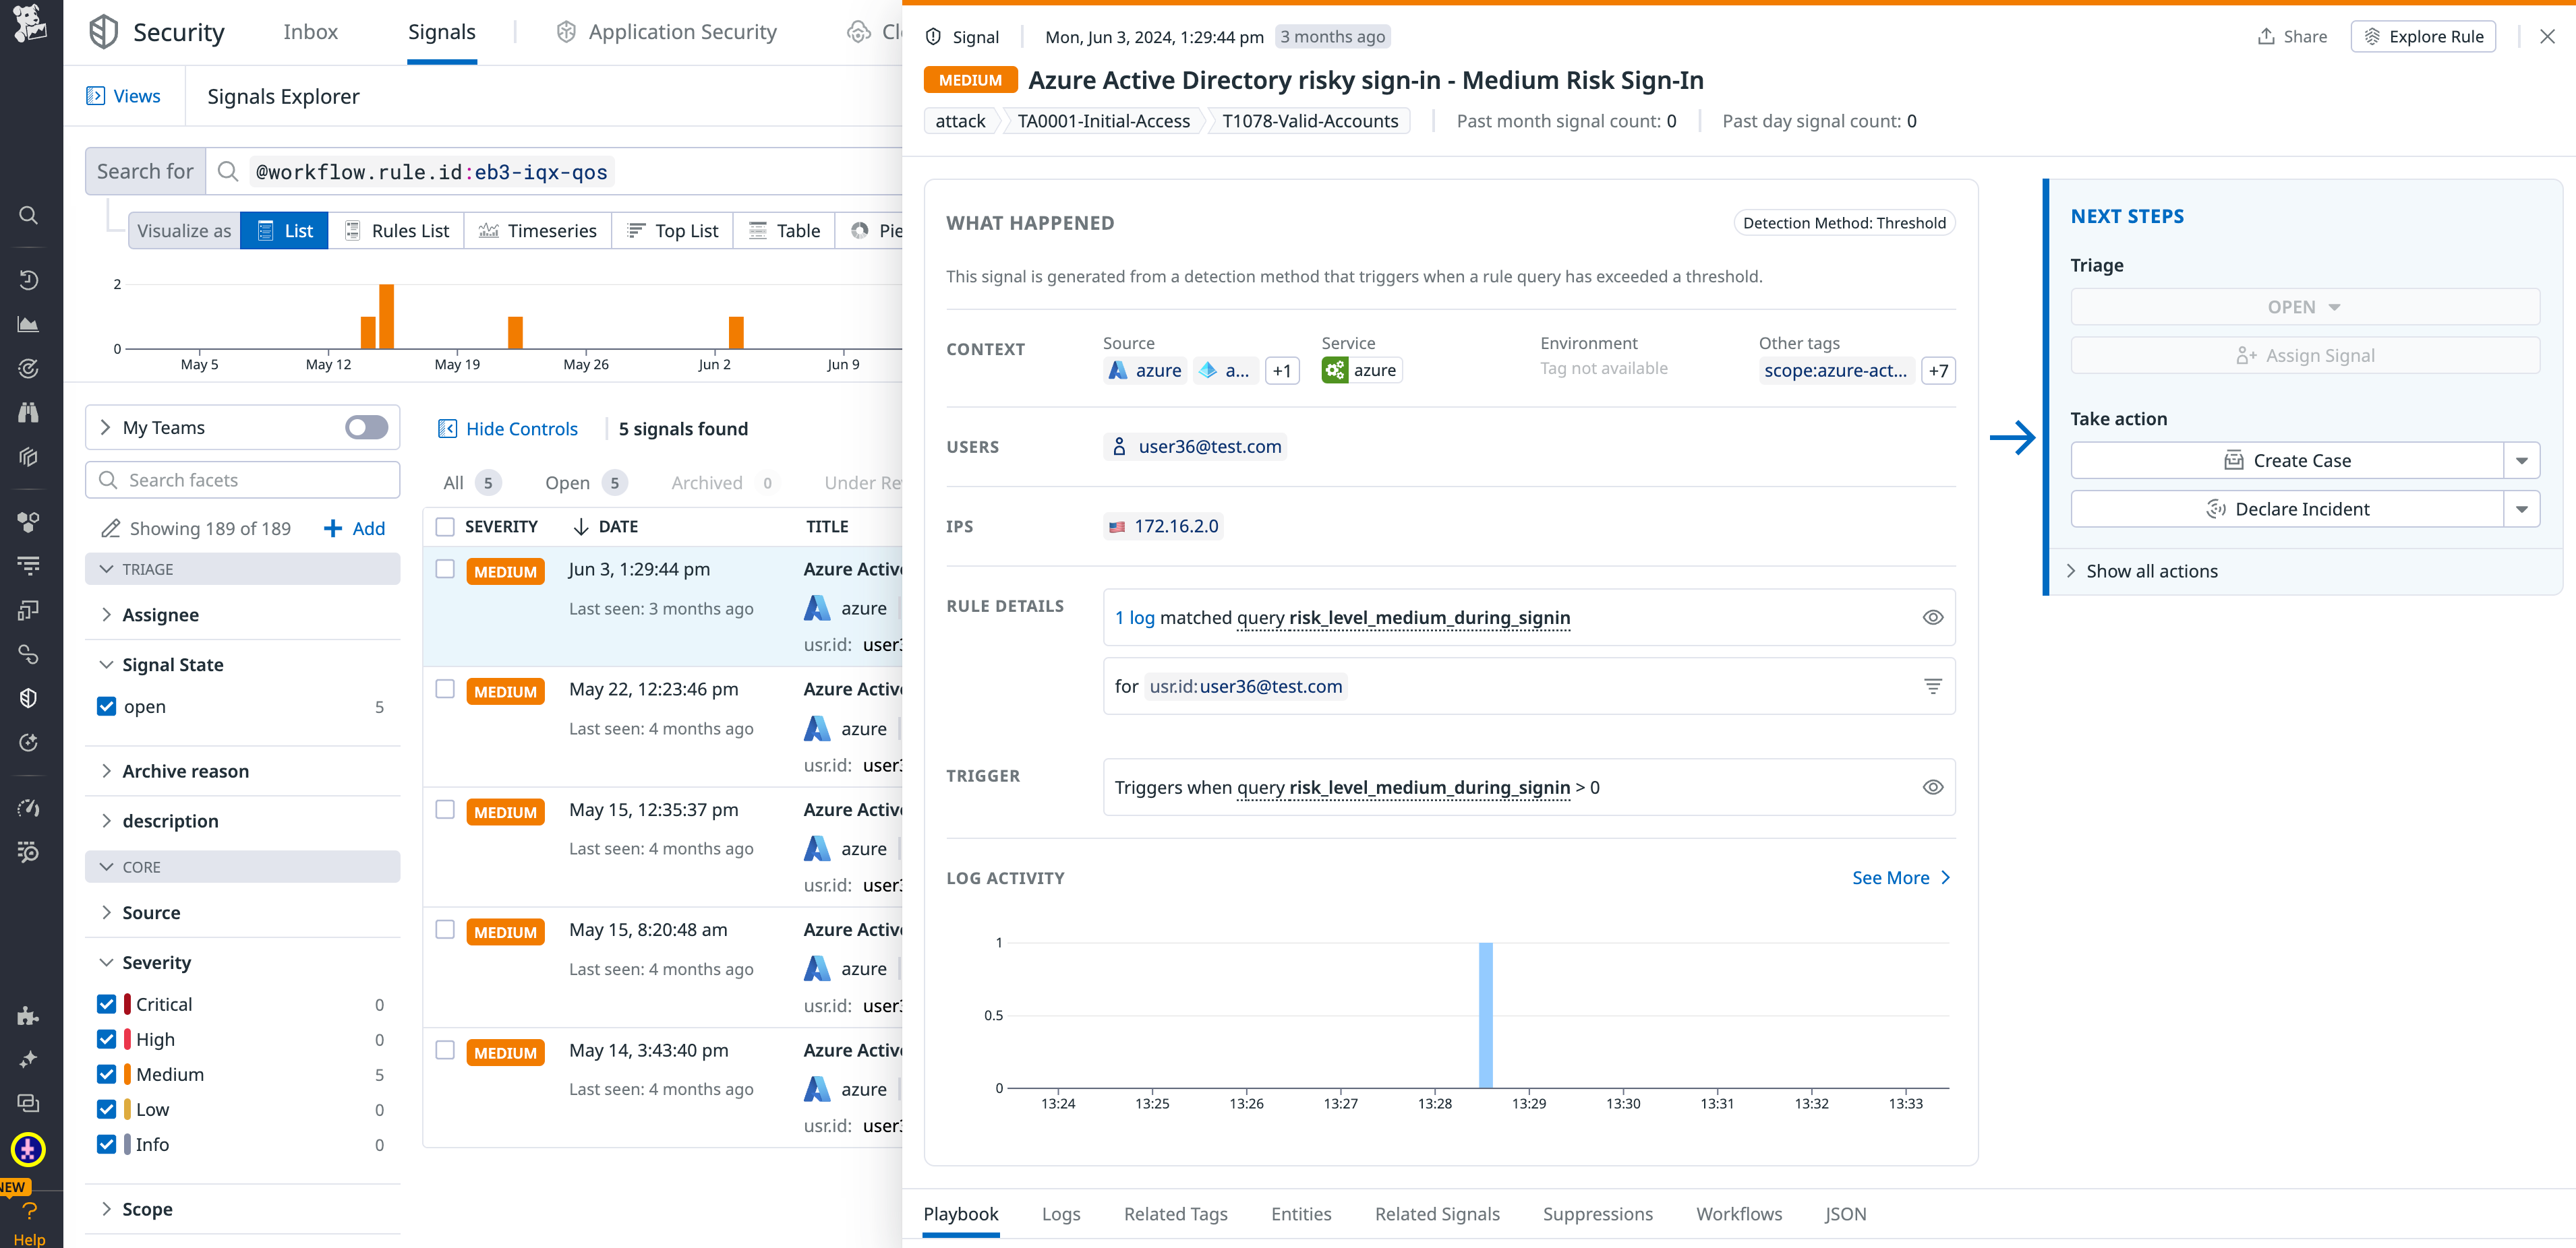Toggle the eye icon on the Trigger query
This screenshot has width=2576, height=1248.
click(1934, 786)
